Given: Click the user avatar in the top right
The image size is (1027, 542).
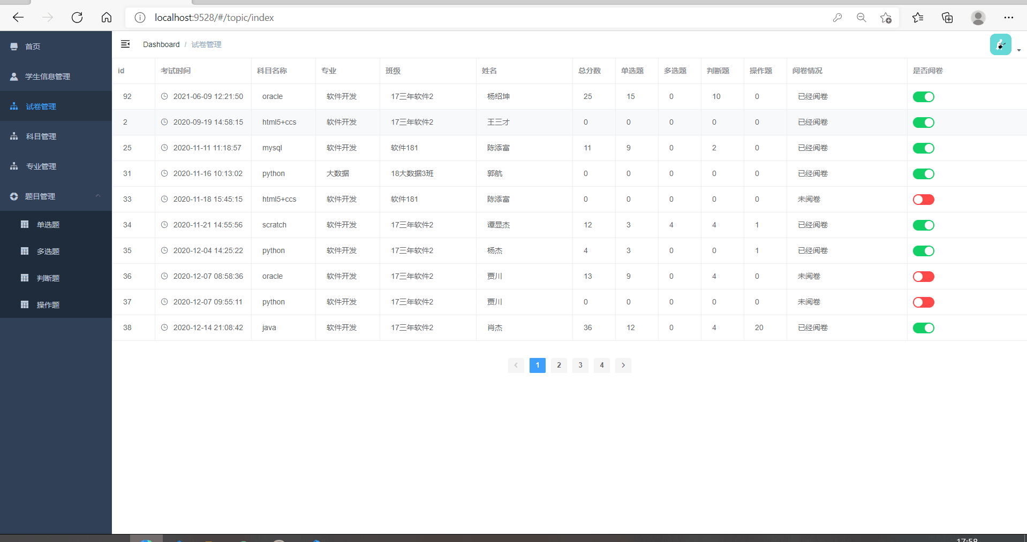Looking at the screenshot, I should coord(1000,45).
